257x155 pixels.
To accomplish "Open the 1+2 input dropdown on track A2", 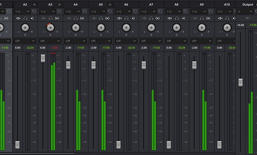I will pyautogui.click(x=22, y=12).
